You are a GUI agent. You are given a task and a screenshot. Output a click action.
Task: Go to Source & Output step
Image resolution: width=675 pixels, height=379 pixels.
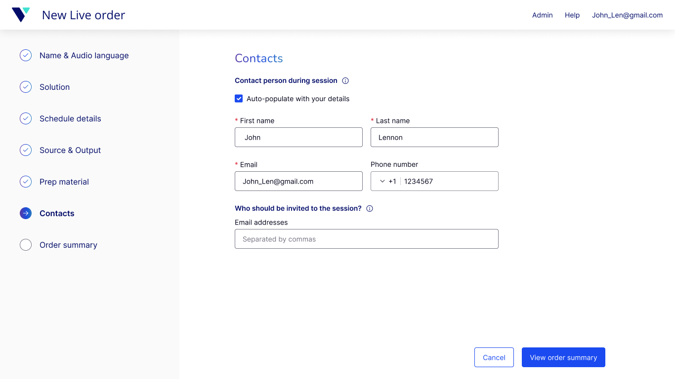coord(70,150)
